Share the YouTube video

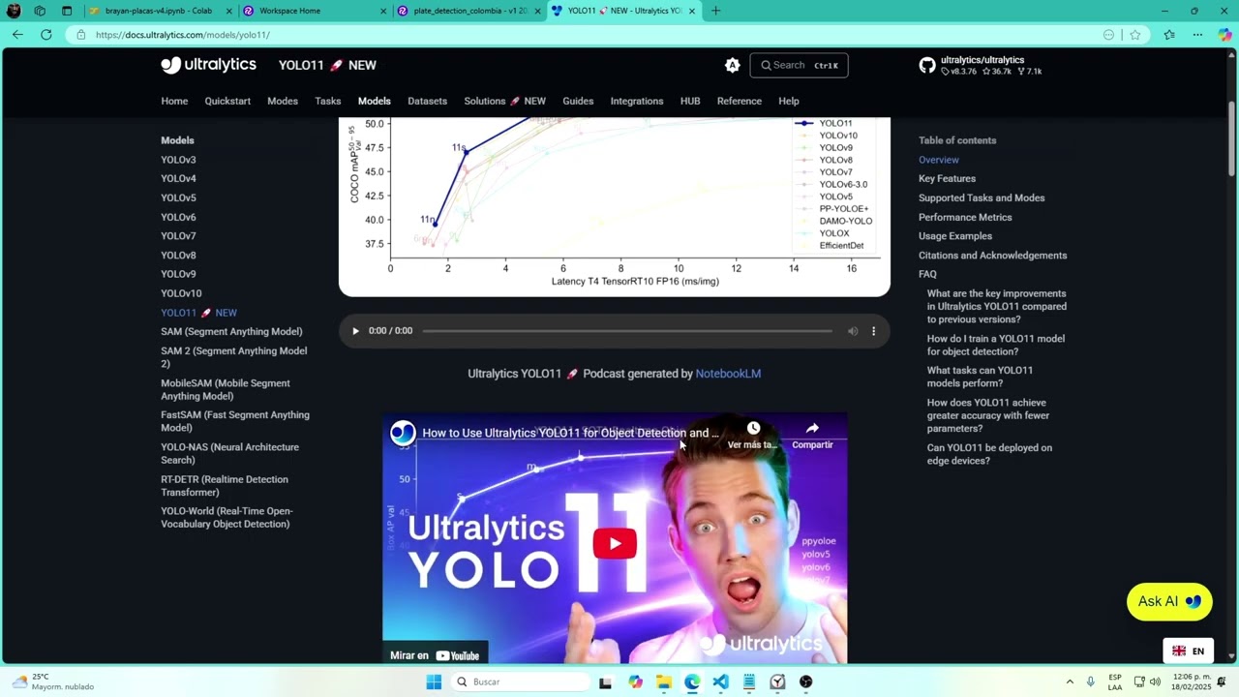point(812,435)
